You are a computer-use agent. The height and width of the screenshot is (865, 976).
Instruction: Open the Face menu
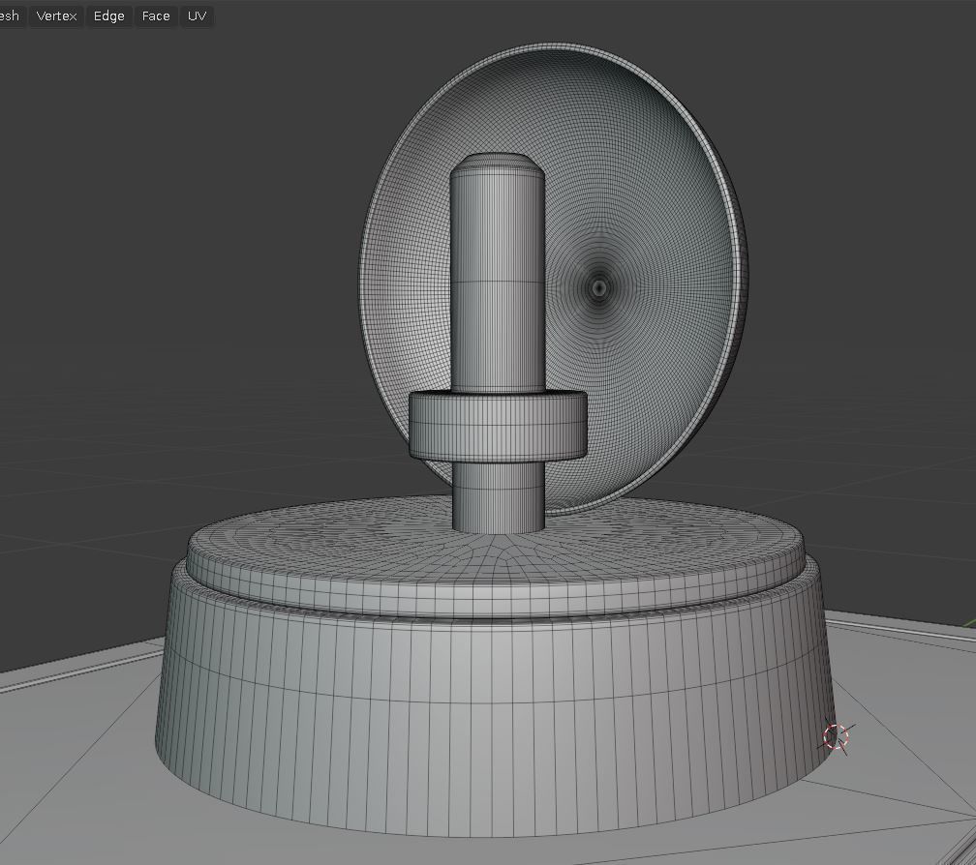156,16
